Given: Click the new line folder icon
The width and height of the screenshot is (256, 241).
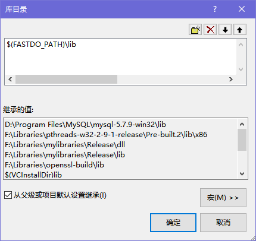Looking at the screenshot, I should coord(195,30).
